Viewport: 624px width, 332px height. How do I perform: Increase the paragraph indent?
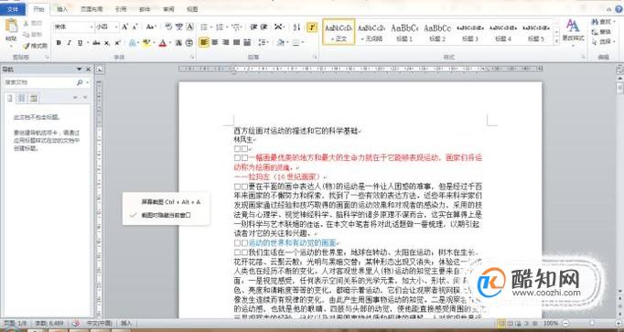264,27
